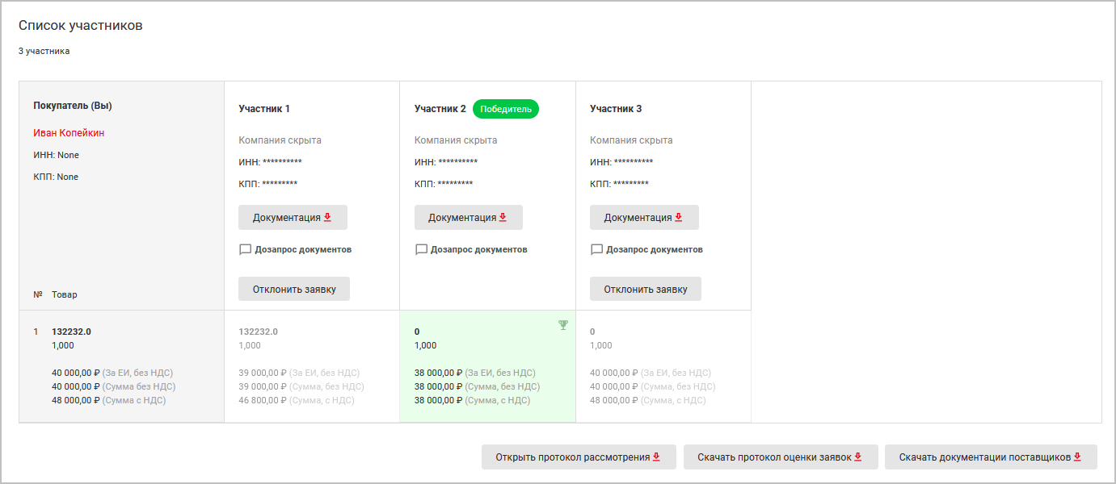Click the green Победитель badge
The image size is (1116, 484).
pyautogui.click(x=506, y=108)
